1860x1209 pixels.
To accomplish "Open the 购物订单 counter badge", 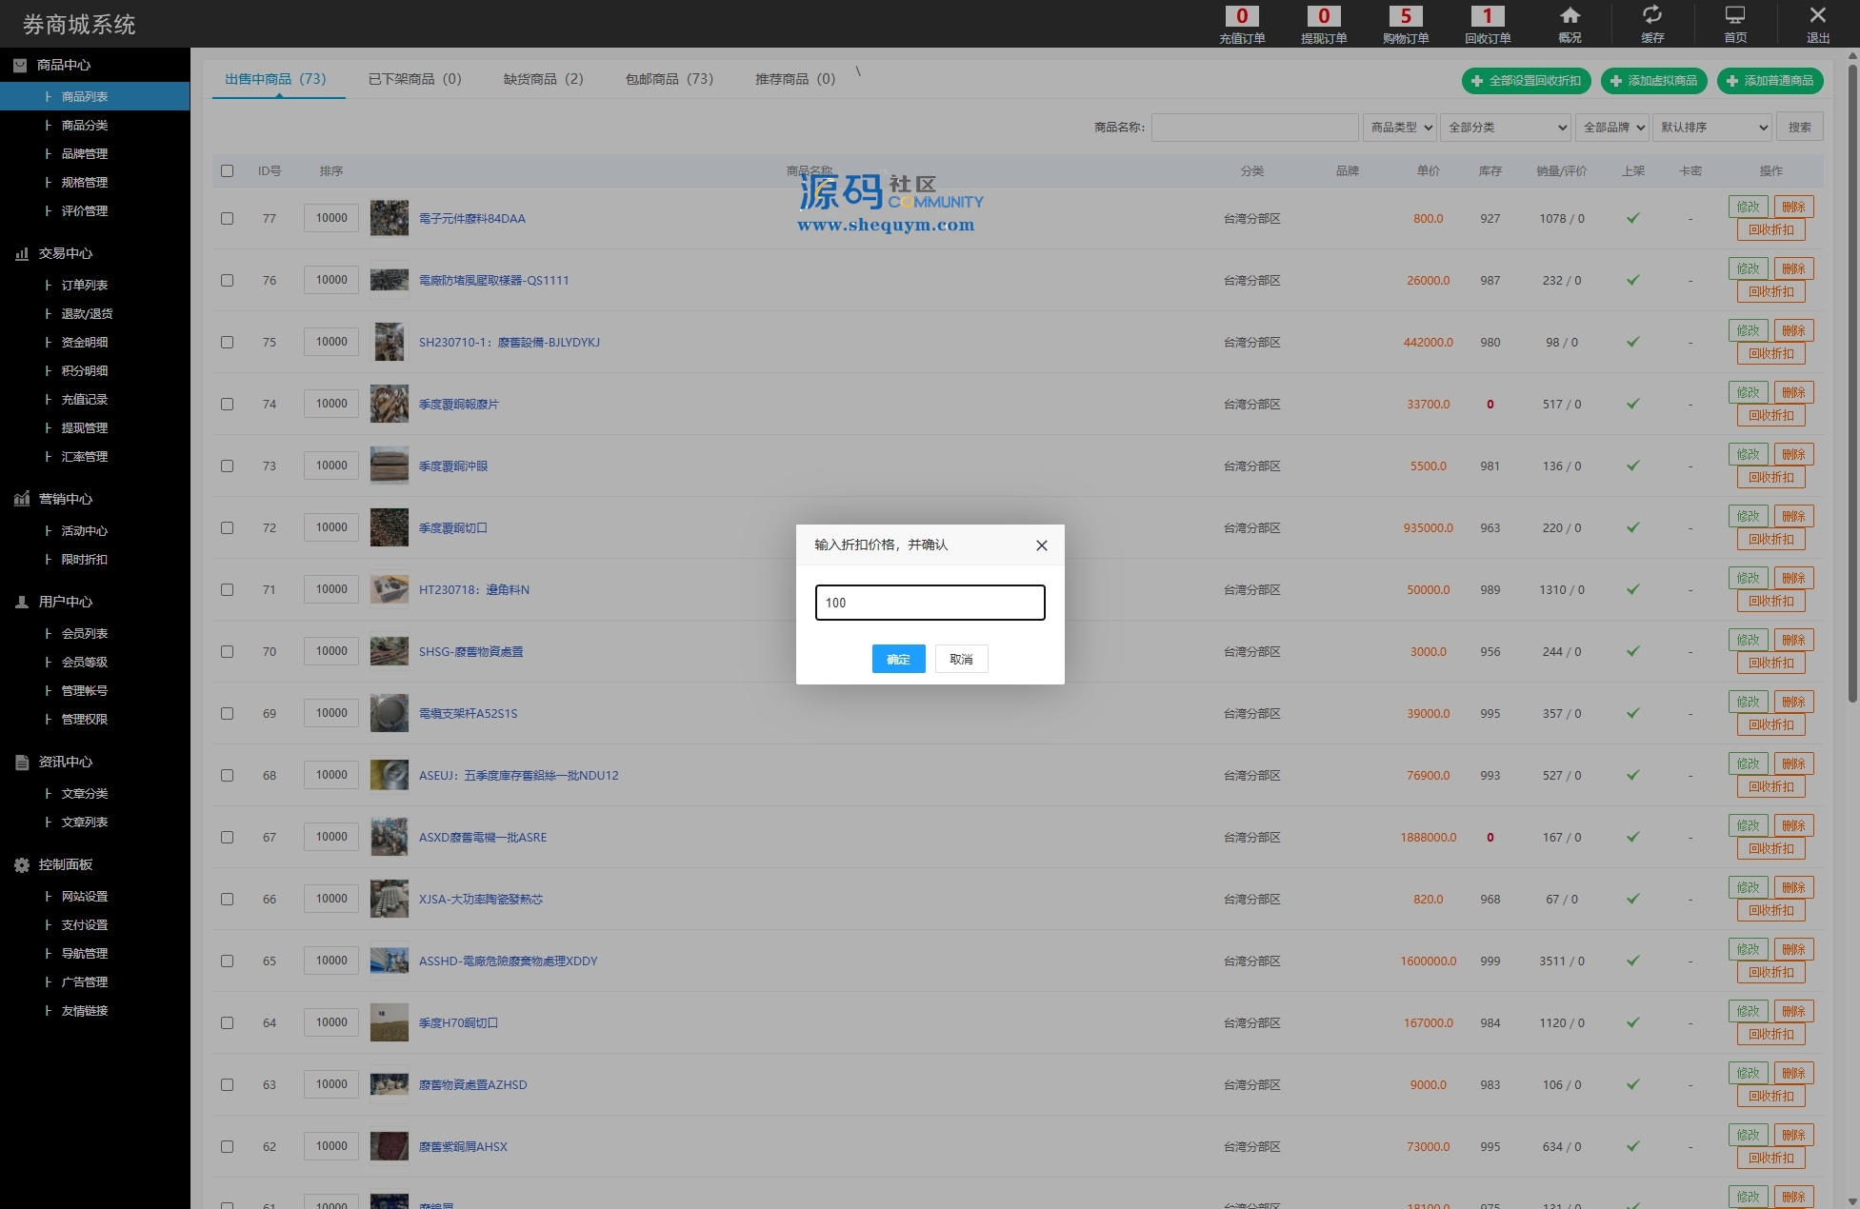I will point(1406,16).
